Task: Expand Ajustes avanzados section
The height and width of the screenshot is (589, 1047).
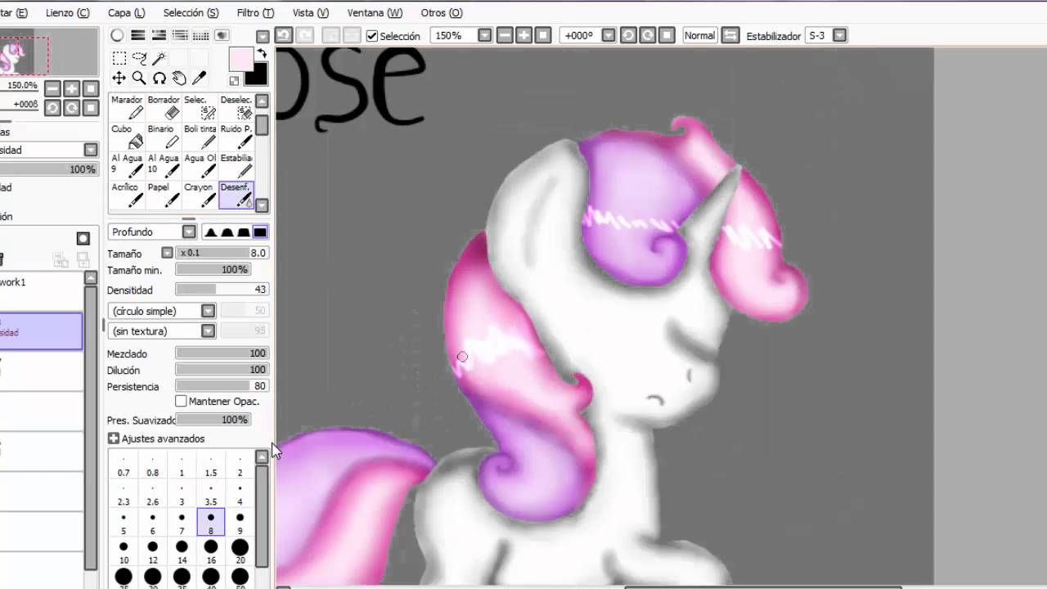Action: [x=114, y=439]
